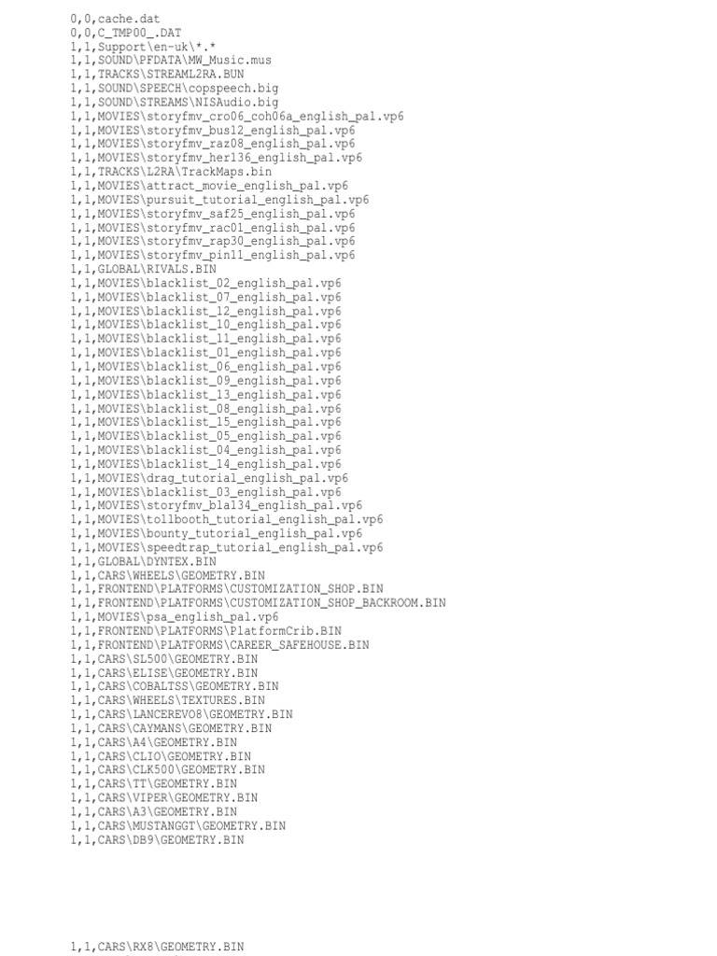
Task: Click the CARS\RX8\GEOMETRY.BIN line
Action: click(157, 947)
